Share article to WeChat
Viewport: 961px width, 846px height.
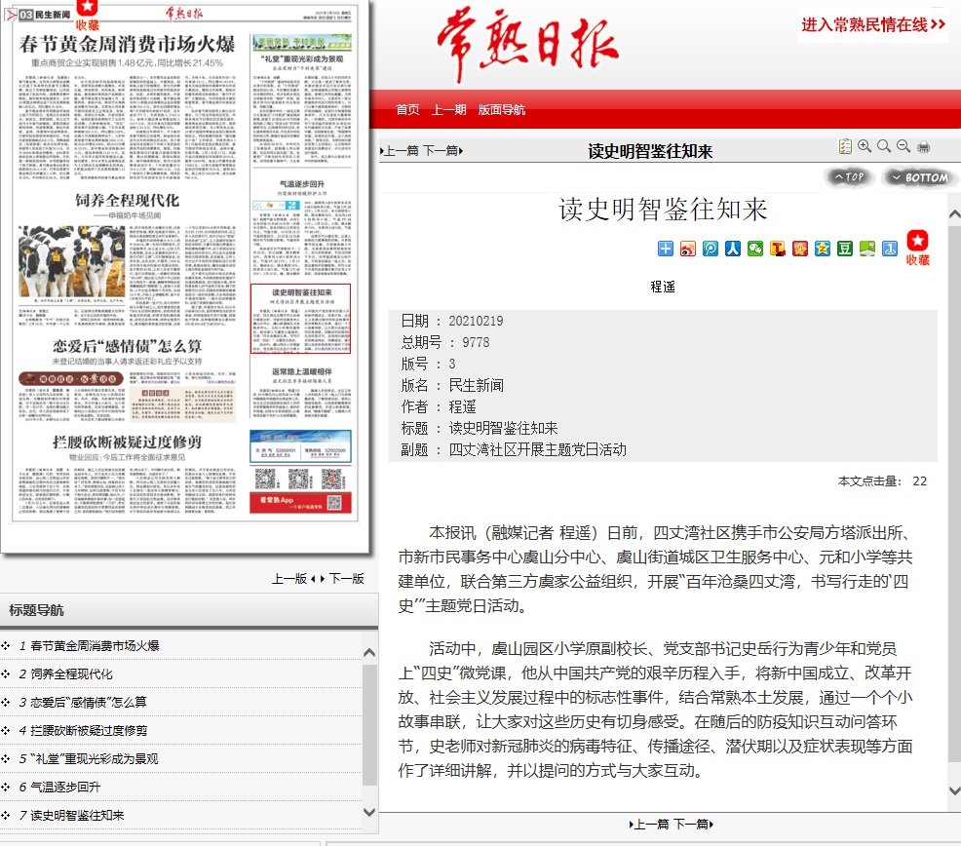click(755, 249)
